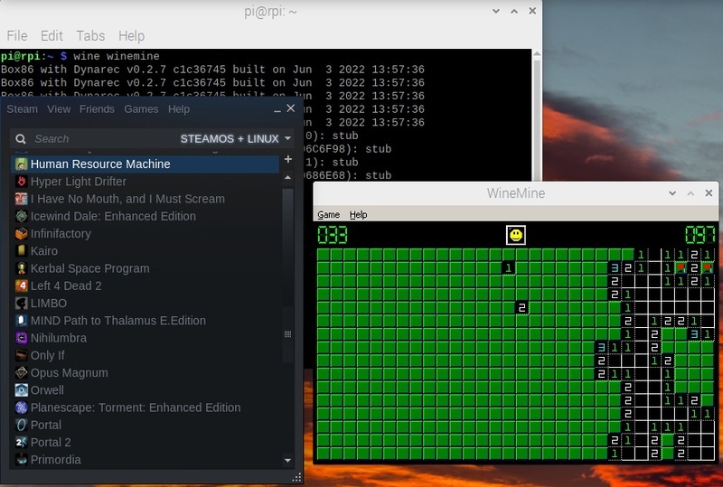The width and height of the screenshot is (723, 487).
Task: Click the I Have No Mouth game icon
Action: (21, 199)
